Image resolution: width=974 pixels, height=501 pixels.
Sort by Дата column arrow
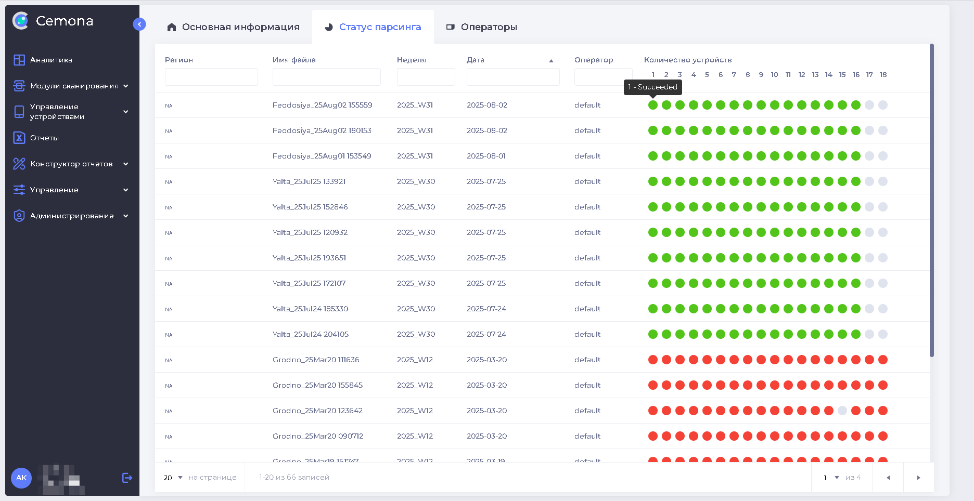551,61
